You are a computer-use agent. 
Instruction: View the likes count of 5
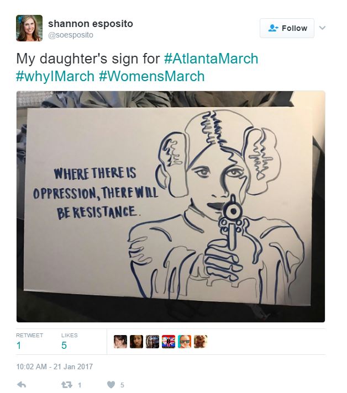pos(64,346)
